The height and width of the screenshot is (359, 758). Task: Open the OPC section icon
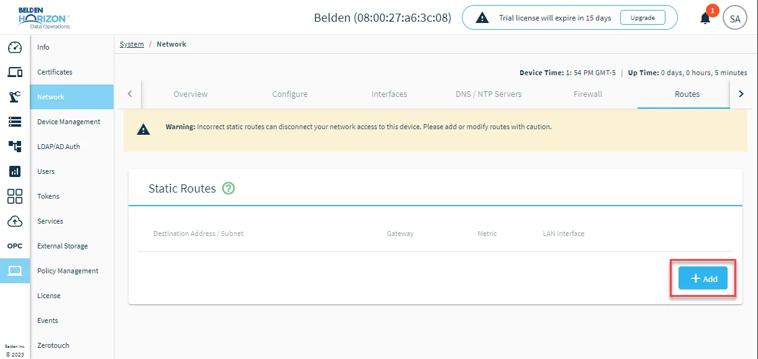[x=15, y=246]
